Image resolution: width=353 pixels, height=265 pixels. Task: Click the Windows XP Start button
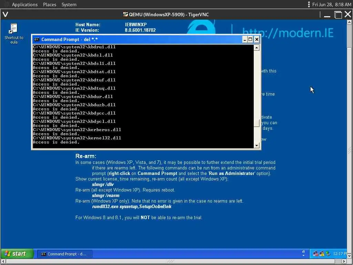click(17, 254)
